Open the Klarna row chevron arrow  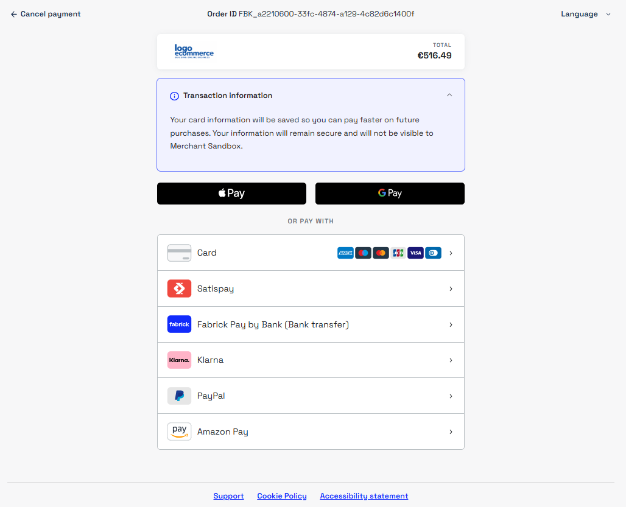[x=451, y=360]
